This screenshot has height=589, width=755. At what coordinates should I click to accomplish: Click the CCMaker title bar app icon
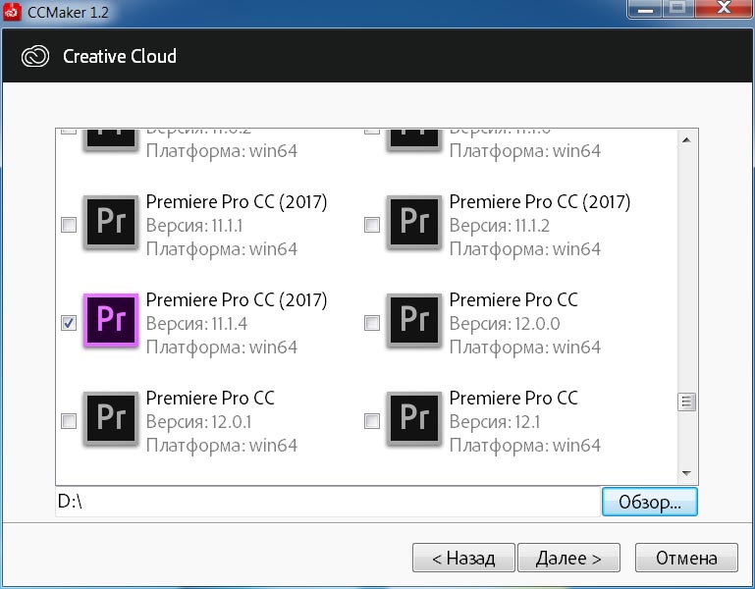coord(12,12)
